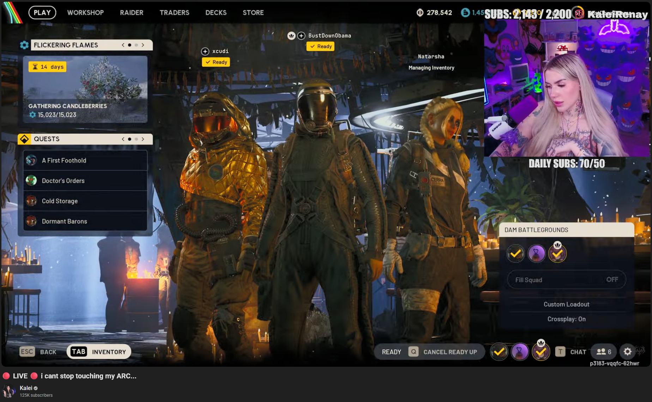Select second page dot in Quests
The width and height of the screenshot is (652, 402).
click(136, 139)
